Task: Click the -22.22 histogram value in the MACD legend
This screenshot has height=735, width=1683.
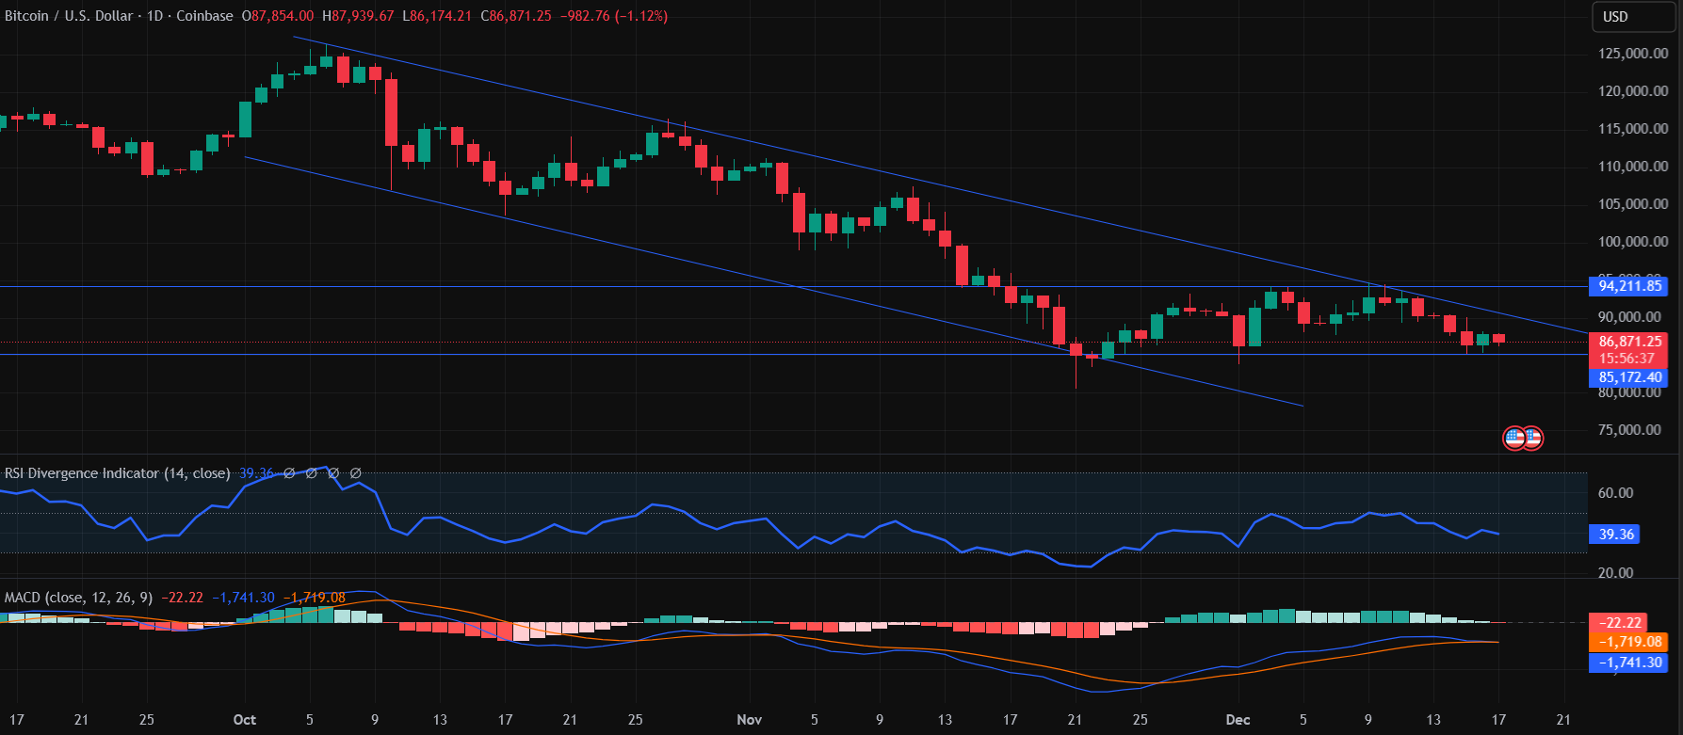Action: coord(183,598)
